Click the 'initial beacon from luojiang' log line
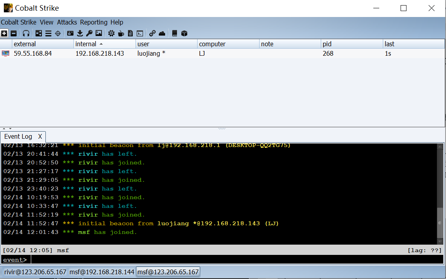 coord(141,223)
